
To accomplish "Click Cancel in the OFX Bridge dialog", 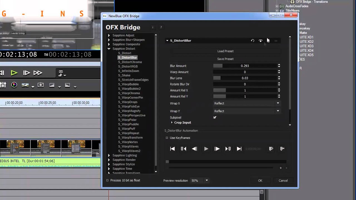I will (x=283, y=181).
